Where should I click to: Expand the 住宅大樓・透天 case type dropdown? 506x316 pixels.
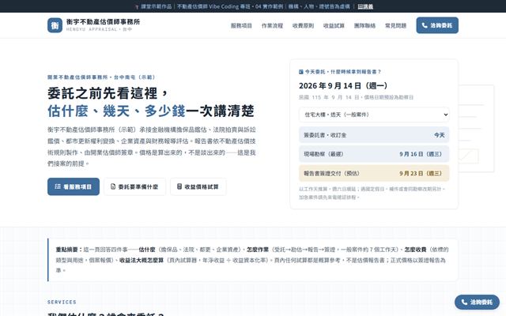374,115
